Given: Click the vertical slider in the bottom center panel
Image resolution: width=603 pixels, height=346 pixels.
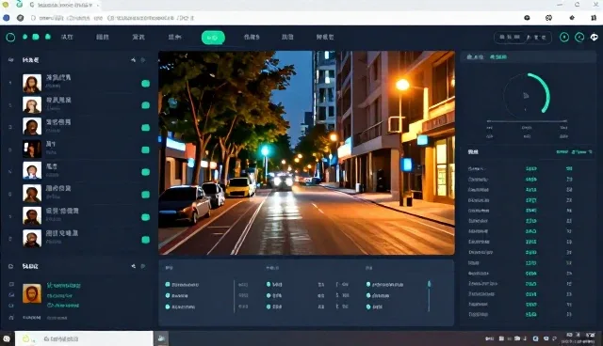Looking at the screenshot, I should tap(430, 295).
